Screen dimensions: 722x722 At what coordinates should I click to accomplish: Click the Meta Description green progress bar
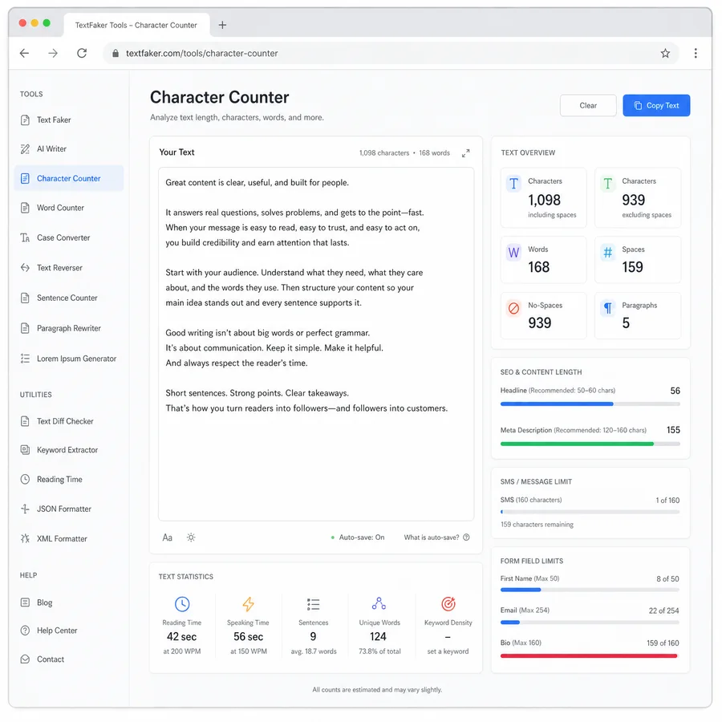(590, 444)
